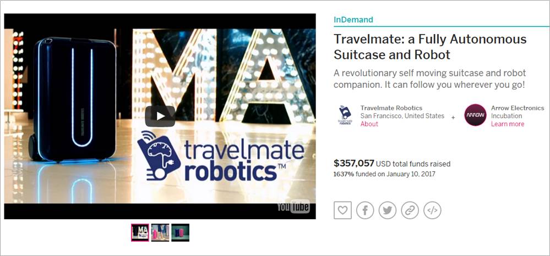Select the second gallery thumbnail
This screenshot has width=550, height=256.
coord(160,232)
